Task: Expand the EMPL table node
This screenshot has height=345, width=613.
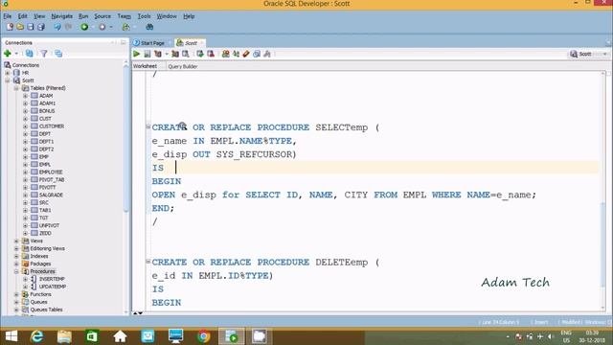Action: 25,164
